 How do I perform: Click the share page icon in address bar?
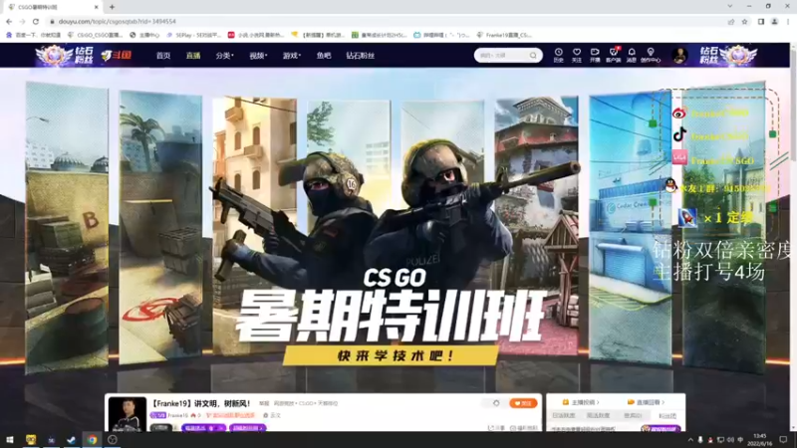coord(731,21)
